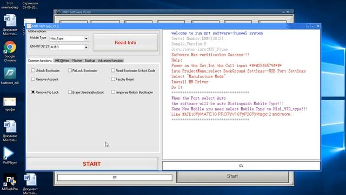Click Start button in MRT Software window
The width and height of the screenshot is (346, 195).
click(232, 176)
